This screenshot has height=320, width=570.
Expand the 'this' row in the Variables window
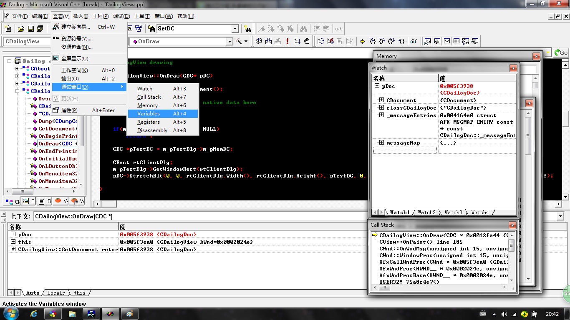click(13, 242)
